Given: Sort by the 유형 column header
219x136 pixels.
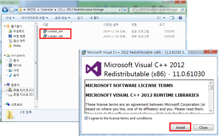Looking at the screenshot, I should 134,25.
